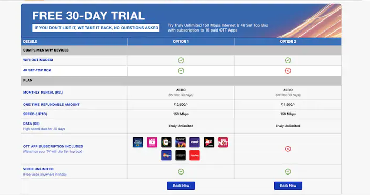This screenshot has height=195, width=370.
Task: Click 'Try Truly Unlimited 150 Mbps Internet' banner text
Action: pyautogui.click(x=218, y=27)
